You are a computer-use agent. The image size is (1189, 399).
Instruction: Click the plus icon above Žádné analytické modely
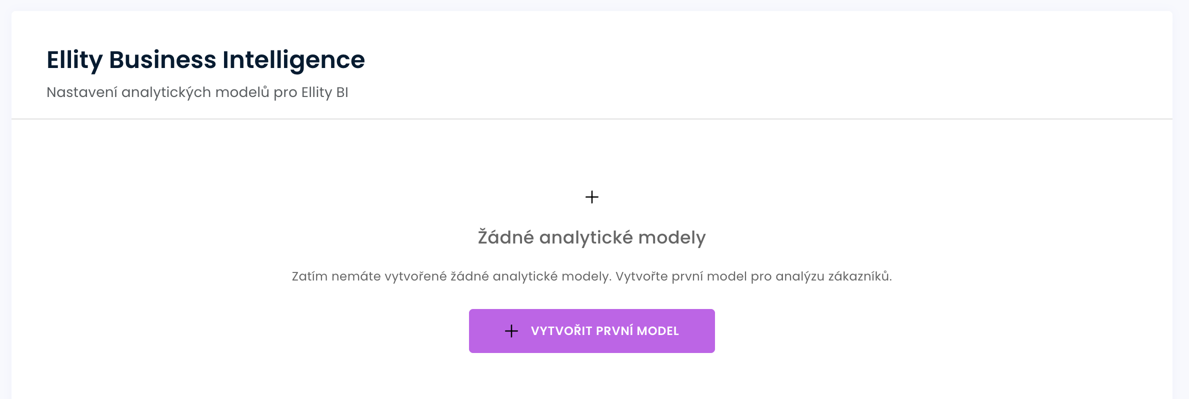click(592, 197)
